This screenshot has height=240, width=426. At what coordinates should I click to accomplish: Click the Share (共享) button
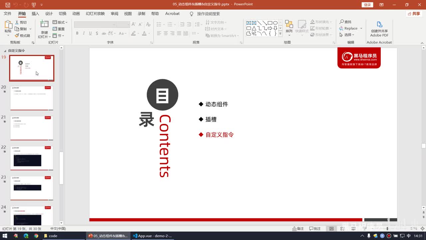tap(414, 14)
